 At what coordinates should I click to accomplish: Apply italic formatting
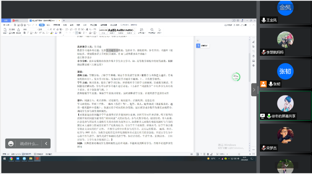click(28, 33)
